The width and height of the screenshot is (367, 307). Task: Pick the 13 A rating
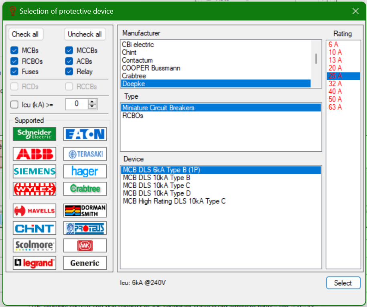click(343, 60)
